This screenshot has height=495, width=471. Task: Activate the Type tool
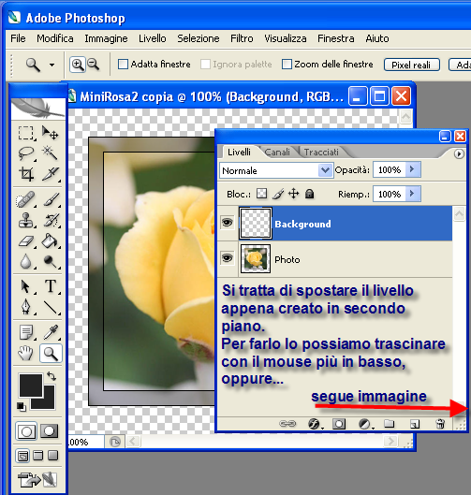click(51, 286)
